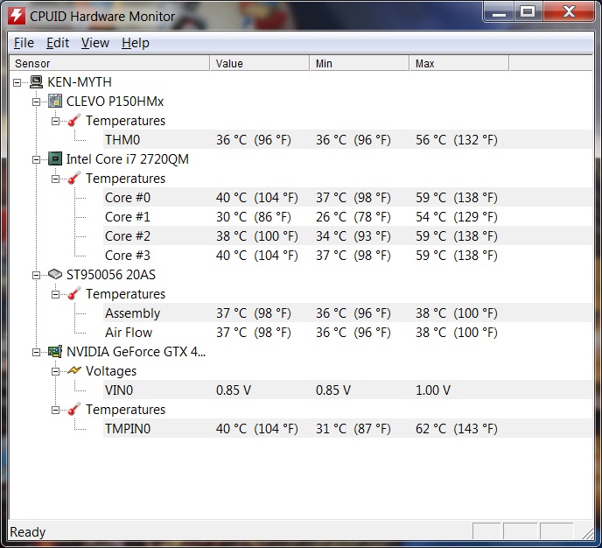Click the Ready status bar text

pyautogui.click(x=28, y=532)
